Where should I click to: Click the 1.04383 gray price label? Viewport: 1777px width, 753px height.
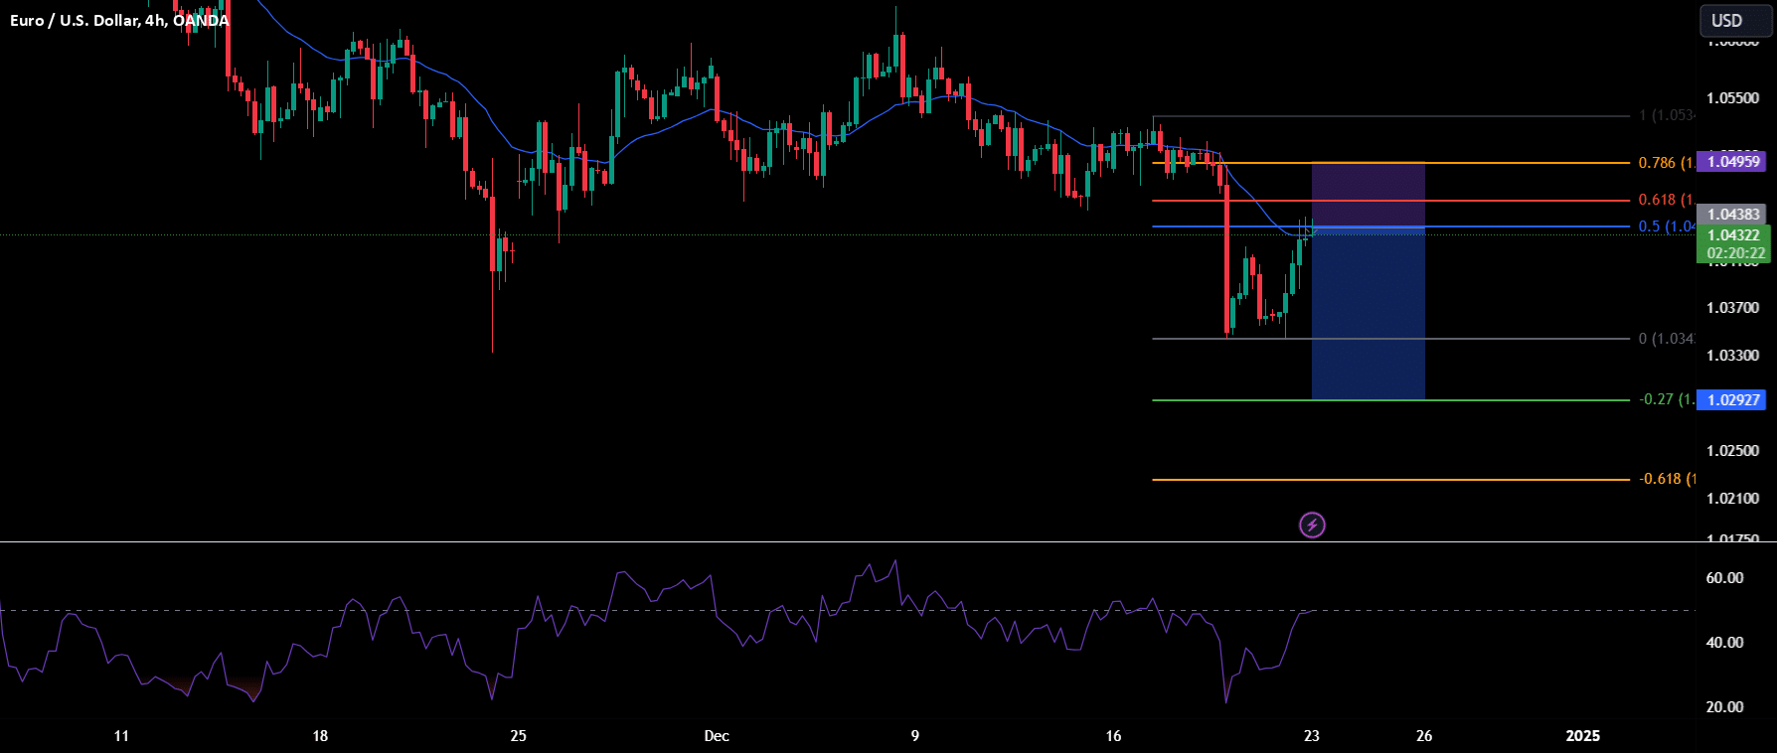(x=1733, y=214)
